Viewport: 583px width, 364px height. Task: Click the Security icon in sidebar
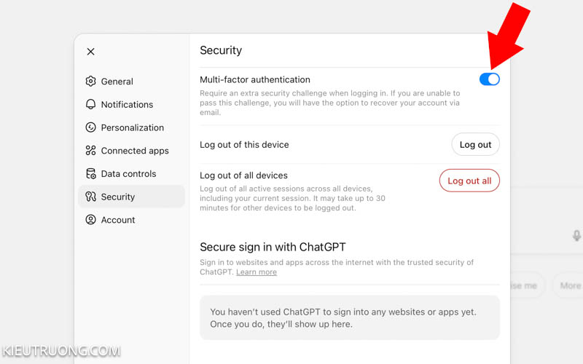pyautogui.click(x=91, y=197)
